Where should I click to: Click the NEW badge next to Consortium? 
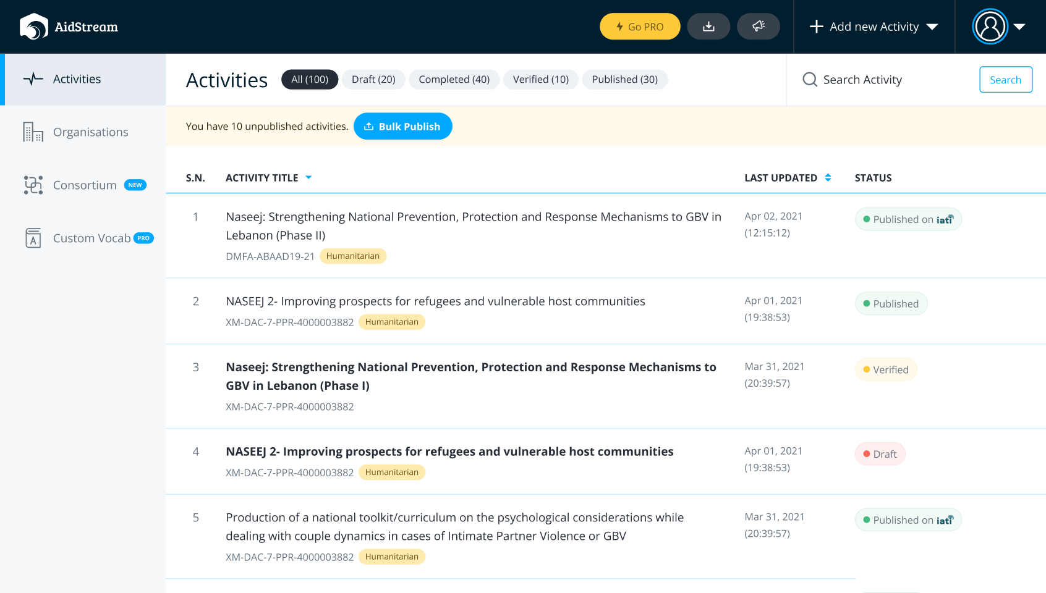coord(135,185)
